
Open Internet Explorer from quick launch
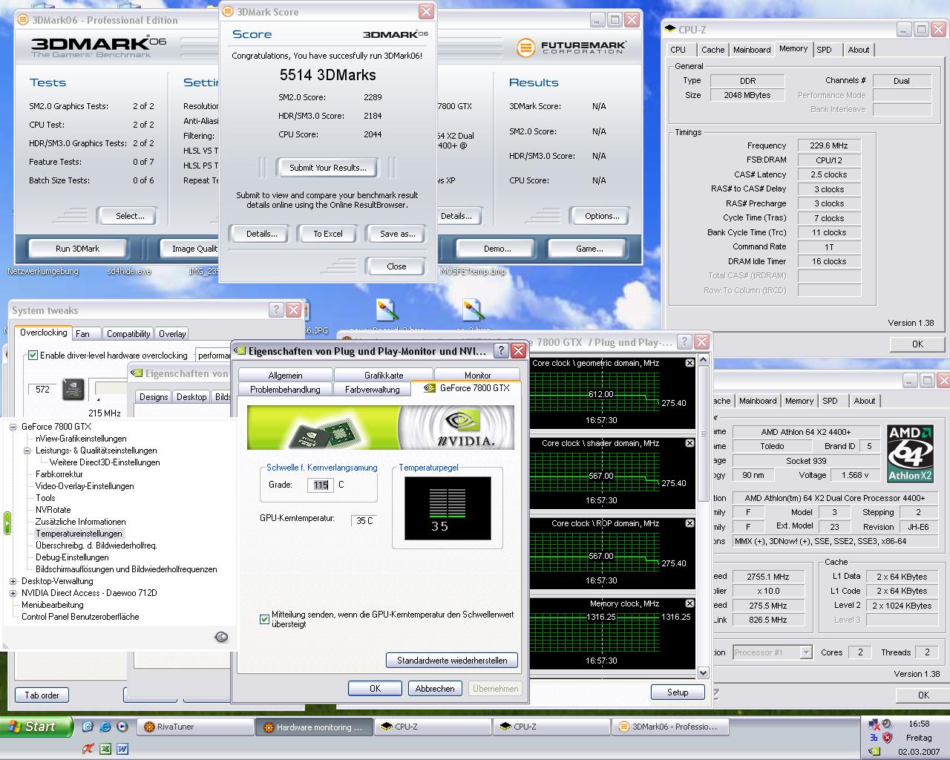coord(105,727)
